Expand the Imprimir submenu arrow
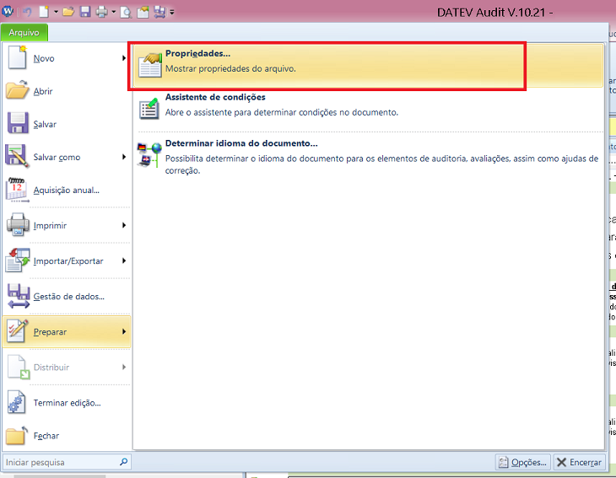 pos(124,225)
